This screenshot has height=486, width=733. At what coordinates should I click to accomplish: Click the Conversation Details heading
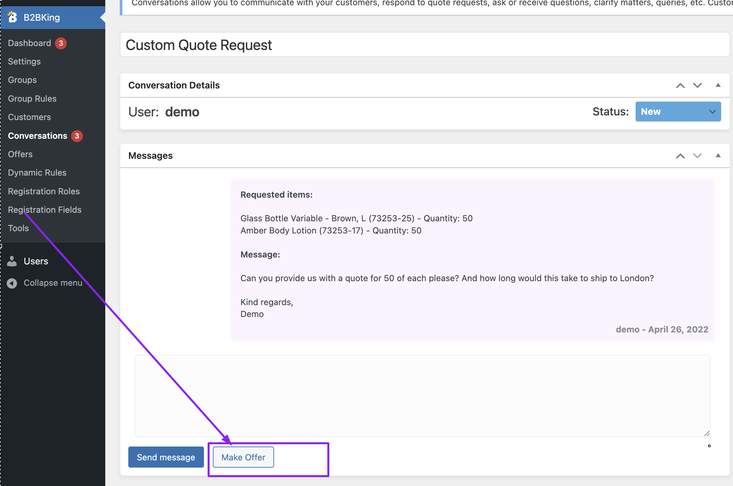(174, 85)
